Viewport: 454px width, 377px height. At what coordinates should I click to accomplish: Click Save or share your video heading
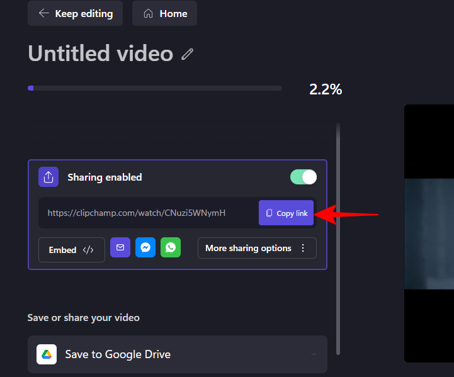[x=84, y=318]
